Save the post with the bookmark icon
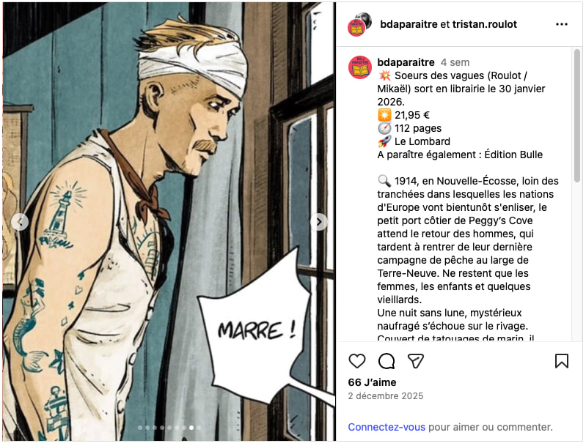 pos(562,361)
